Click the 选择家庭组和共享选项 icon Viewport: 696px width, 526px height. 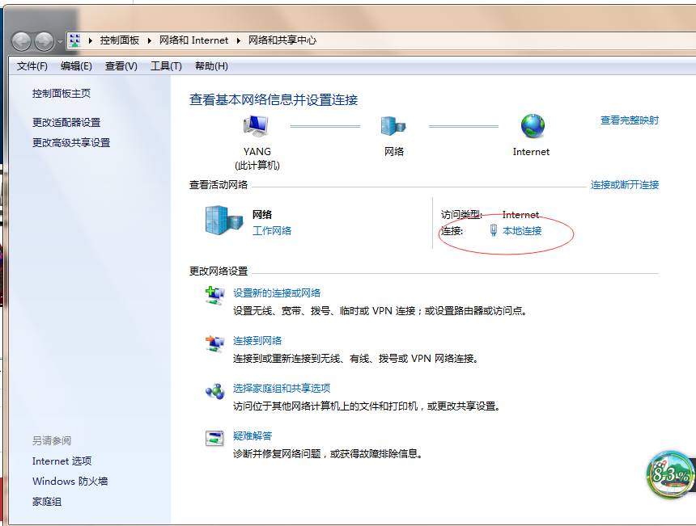pyautogui.click(x=215, y=391)
